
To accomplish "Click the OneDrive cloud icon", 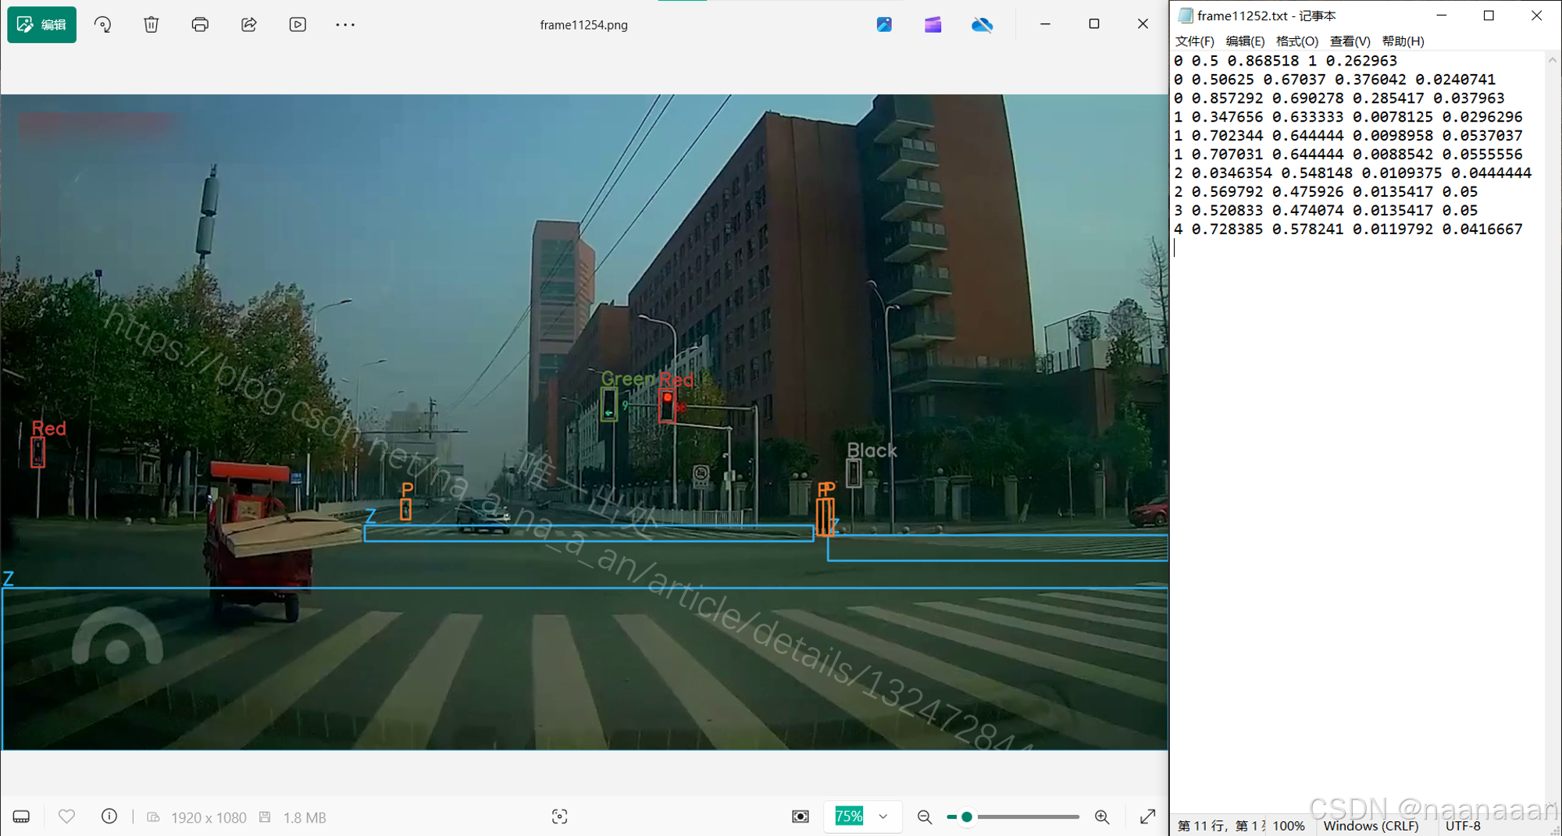I will 982,25.
